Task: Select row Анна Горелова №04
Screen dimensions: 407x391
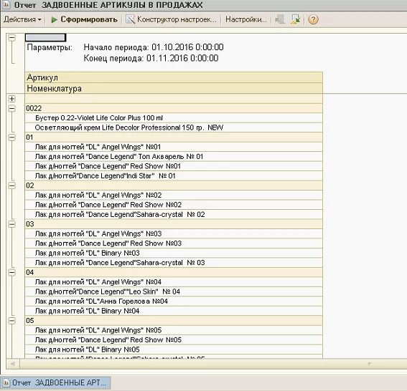Action: (174, 301)
